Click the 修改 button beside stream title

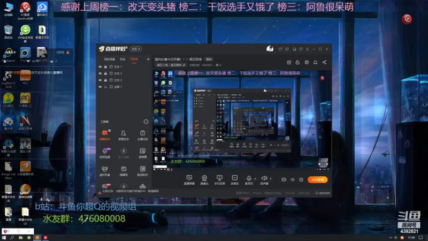tap(209, 59)
